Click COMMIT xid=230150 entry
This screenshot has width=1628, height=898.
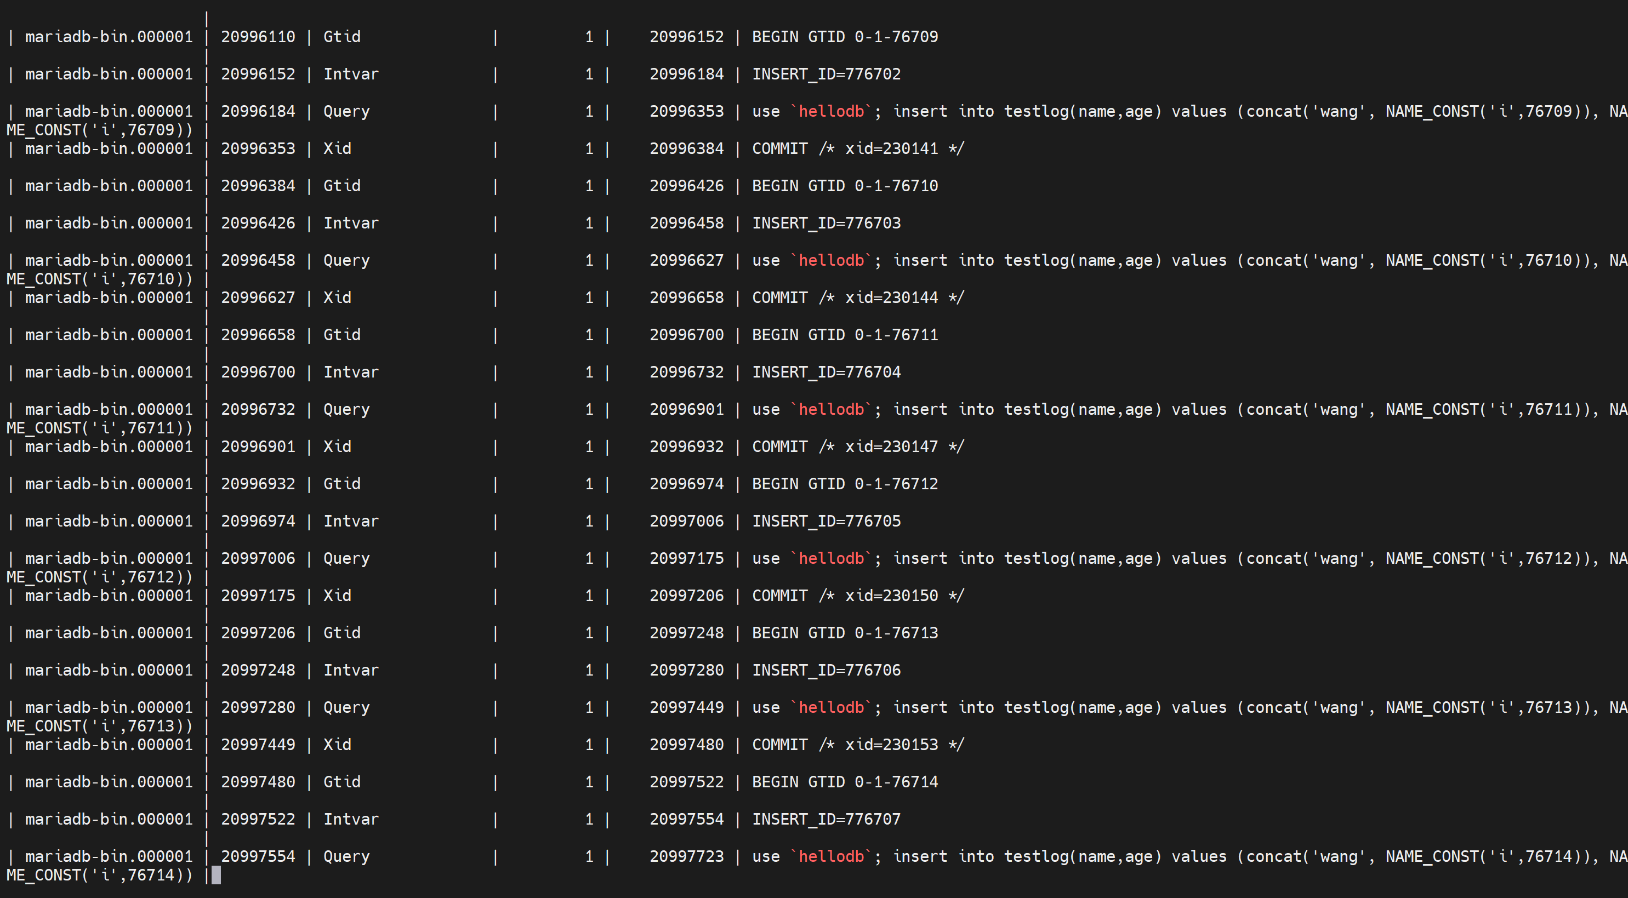[x=858, y=596]
